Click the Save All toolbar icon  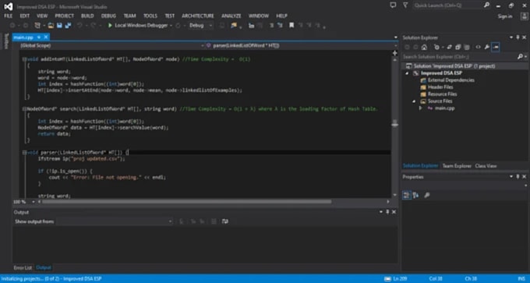click(x=69, y=26)
